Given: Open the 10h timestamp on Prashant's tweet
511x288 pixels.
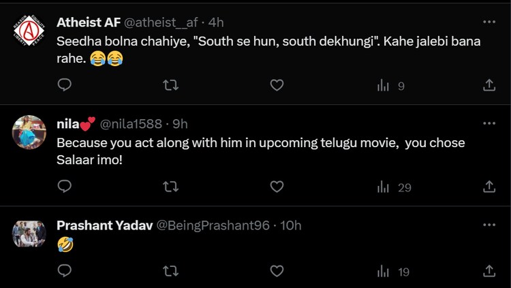Looking at the screenshot, I should tap(291, 225).
